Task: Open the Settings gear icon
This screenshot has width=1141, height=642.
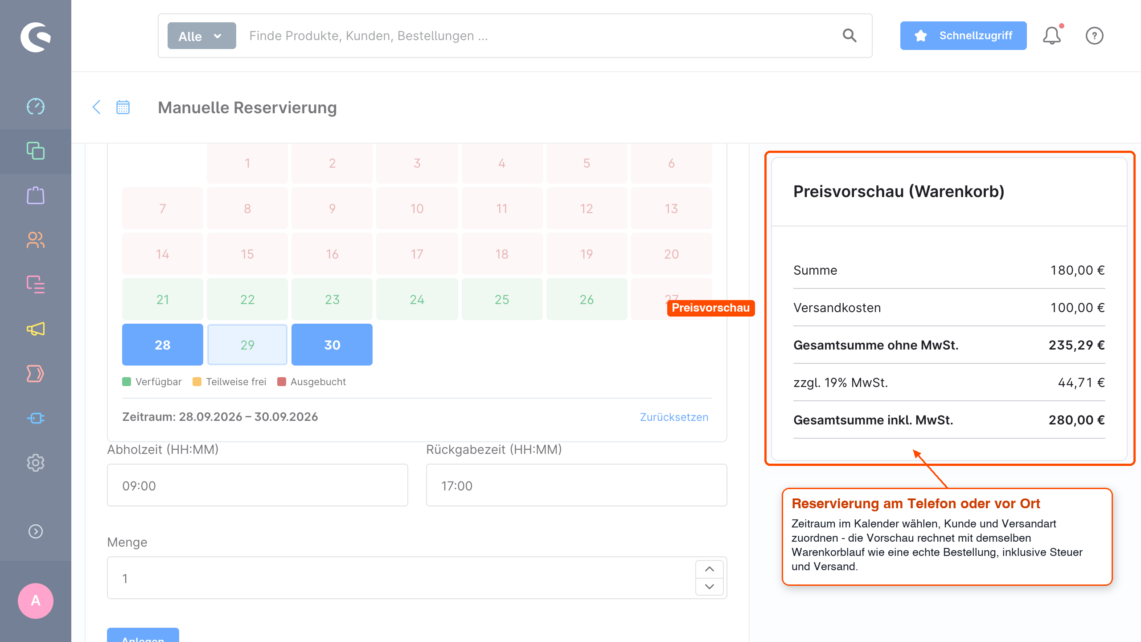Action: coord(36,463)
